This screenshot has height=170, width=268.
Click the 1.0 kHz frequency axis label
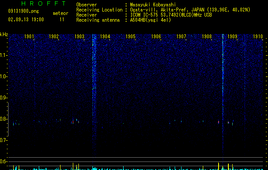click(3, 76)
